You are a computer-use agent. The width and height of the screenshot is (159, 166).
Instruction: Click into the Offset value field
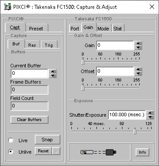pos(115,71)
